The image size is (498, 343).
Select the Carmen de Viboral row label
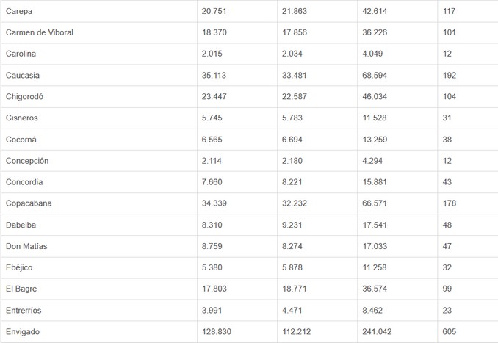pos(40,33)
